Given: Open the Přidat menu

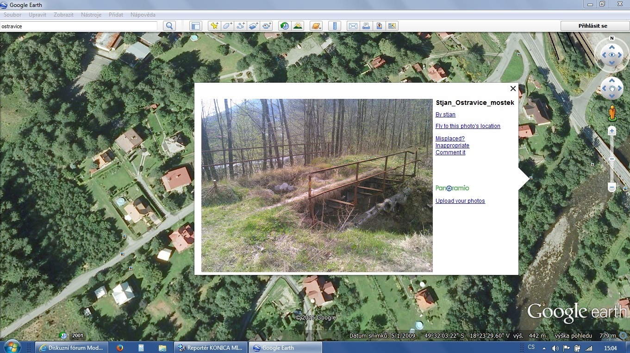Looking at the screenshot, I should point(116,15).
